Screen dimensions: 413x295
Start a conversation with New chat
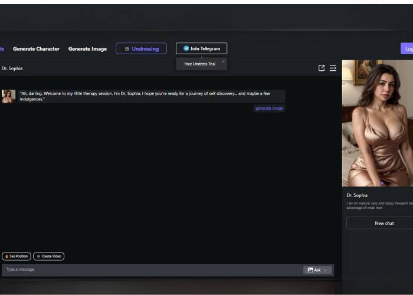[x=383, y=223]
